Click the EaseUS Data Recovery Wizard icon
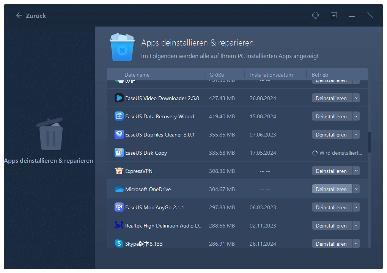Screen dimensions: 387x273 [x=119, y=116]
